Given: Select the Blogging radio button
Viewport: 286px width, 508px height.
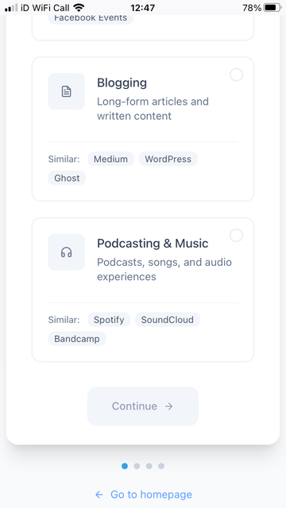Looking at the screenshot, I should coord(237,75).
